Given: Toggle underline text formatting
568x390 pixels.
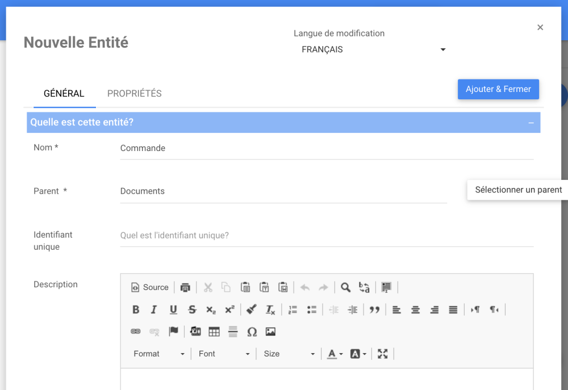Looking at the screenshot, I should pyautogui.click(x=173, y=309).
